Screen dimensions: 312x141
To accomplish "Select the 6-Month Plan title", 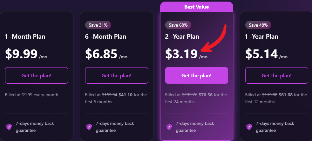I will click(x=106, y=37).
